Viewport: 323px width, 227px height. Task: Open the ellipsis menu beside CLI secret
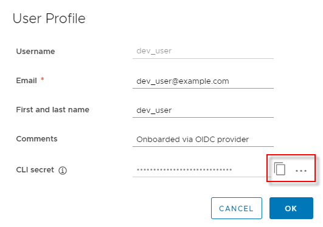301,171
